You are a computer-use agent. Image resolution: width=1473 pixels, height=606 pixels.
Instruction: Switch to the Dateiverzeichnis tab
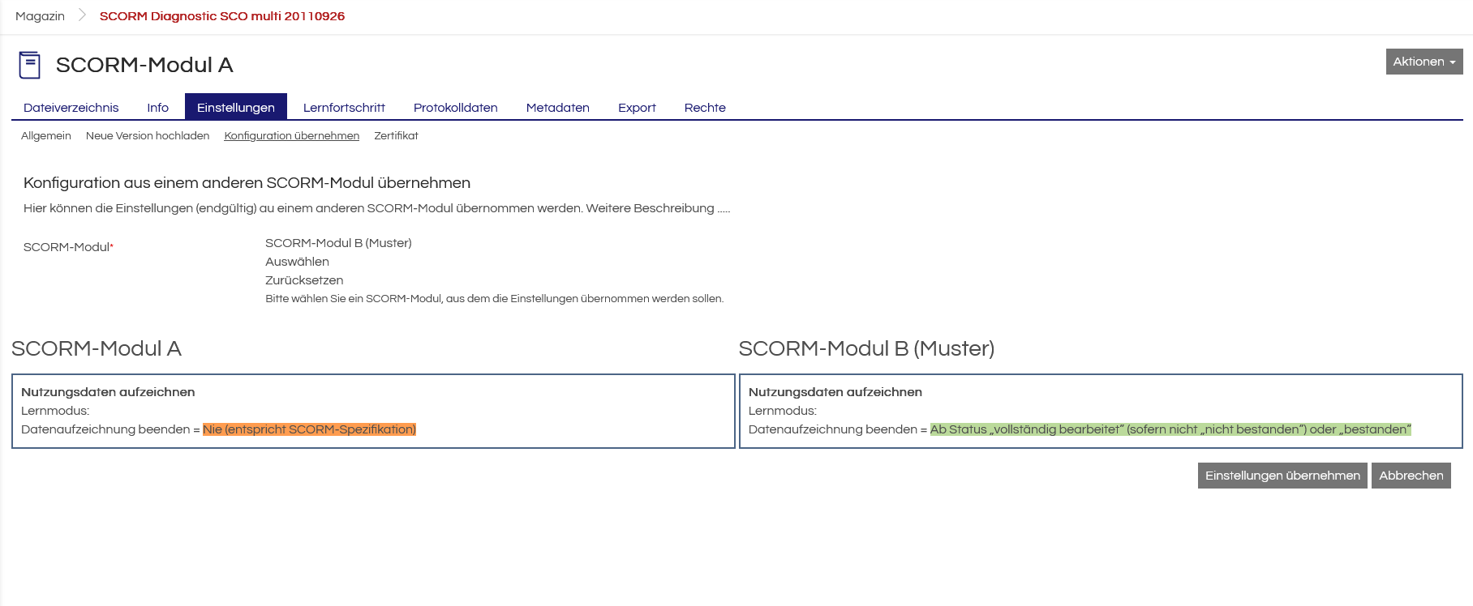71,108
